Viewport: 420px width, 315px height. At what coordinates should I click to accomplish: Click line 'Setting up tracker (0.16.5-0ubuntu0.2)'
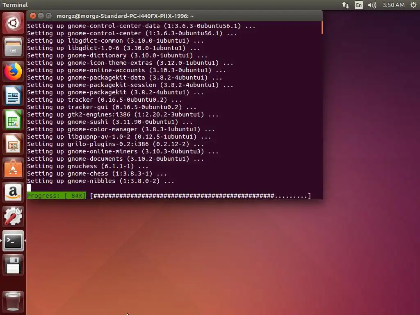[x=105, y=100]
